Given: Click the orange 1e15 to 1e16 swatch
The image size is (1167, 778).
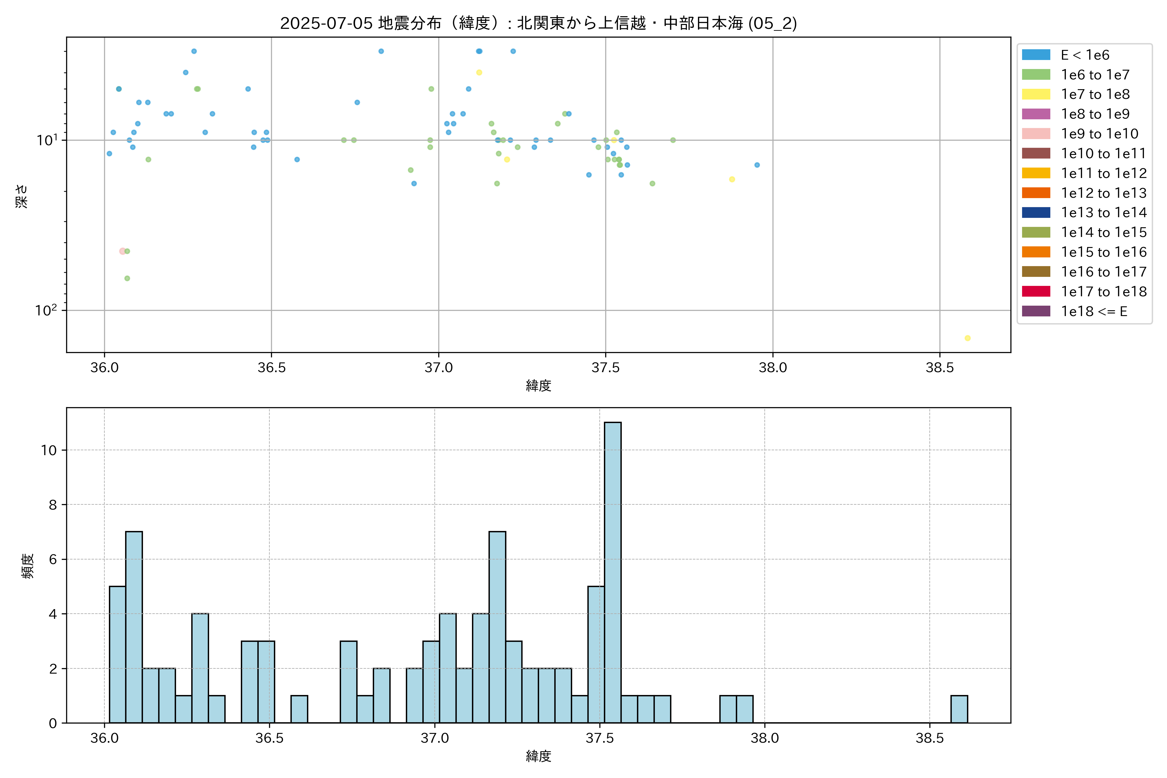Looking at the screenshot, I should 1035,252.
